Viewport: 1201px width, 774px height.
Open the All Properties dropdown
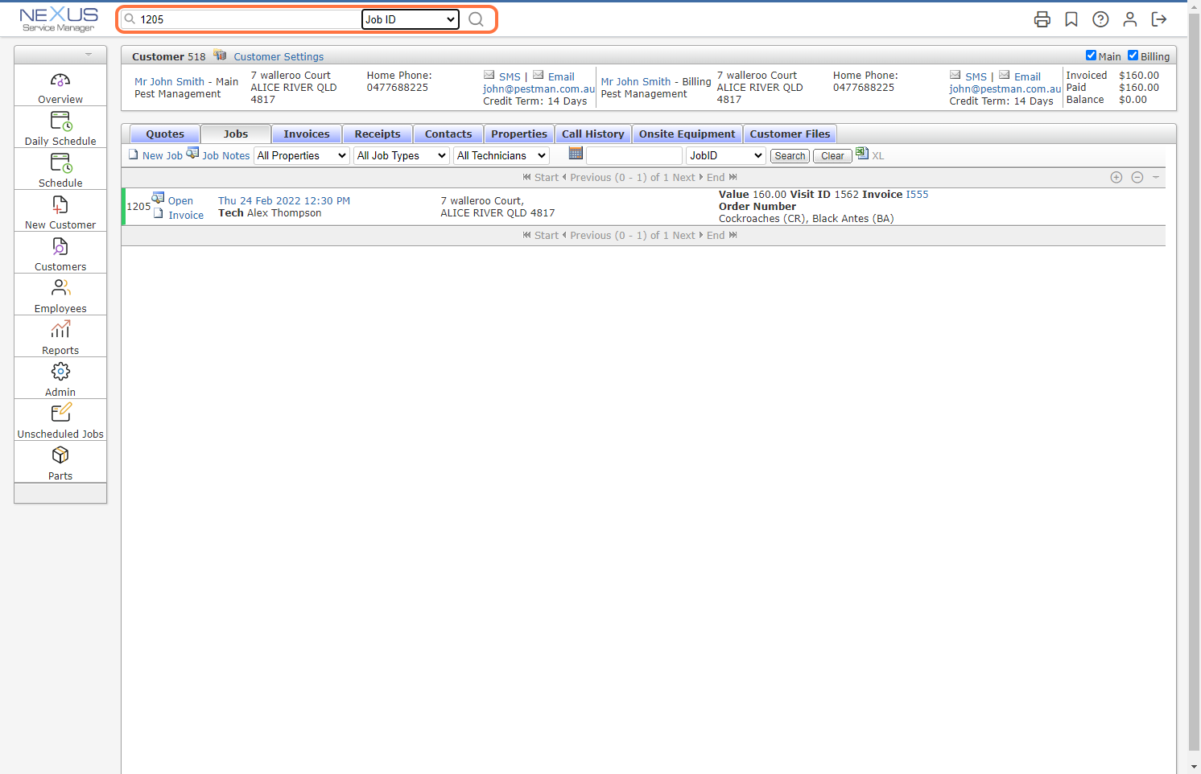click(302, 155)
